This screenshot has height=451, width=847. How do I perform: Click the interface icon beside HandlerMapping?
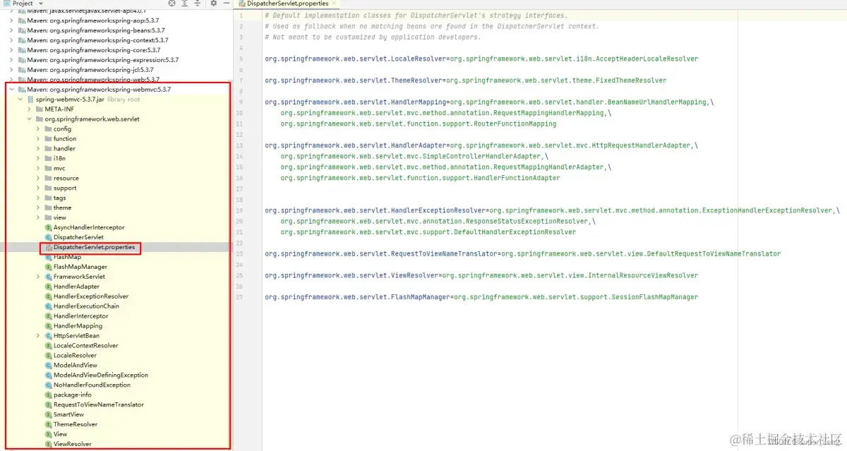point(48,326)
